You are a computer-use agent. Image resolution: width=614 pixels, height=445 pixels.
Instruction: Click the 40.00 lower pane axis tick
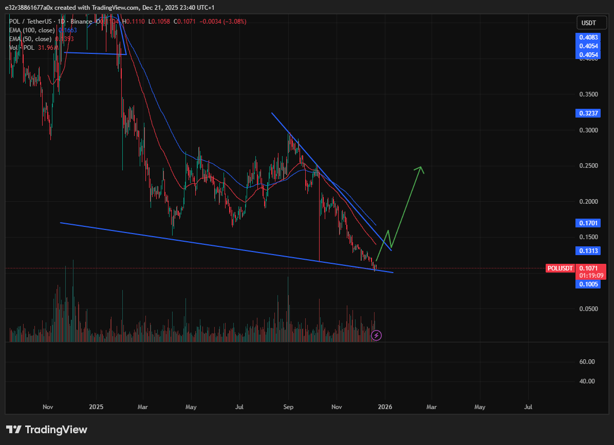[x=587, y=381]
